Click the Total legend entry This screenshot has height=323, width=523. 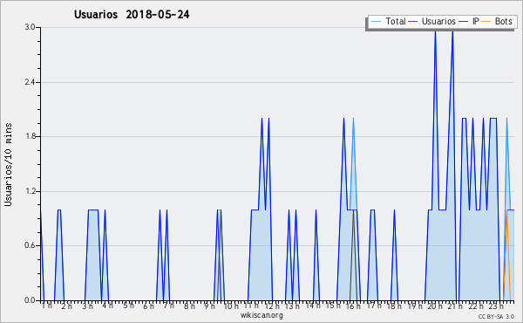[388, 21]
